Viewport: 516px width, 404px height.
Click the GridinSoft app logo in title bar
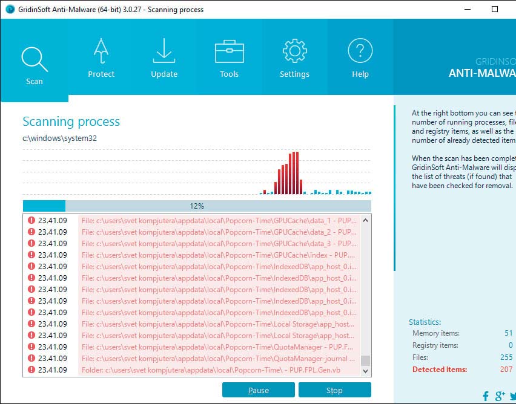[x=10, y=9]
